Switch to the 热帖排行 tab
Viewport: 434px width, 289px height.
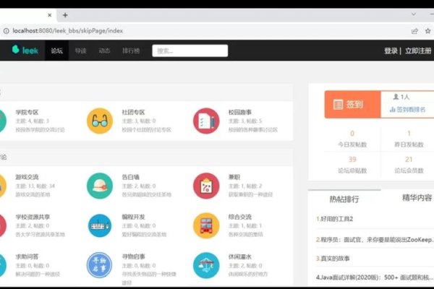coord(344,199)
